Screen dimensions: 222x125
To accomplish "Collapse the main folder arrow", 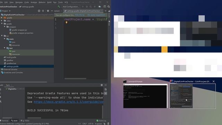I will point(5,39).
